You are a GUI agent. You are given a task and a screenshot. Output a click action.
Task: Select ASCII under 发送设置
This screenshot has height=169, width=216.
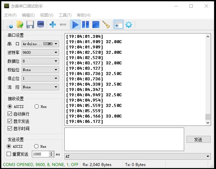[x=15, y=146]
